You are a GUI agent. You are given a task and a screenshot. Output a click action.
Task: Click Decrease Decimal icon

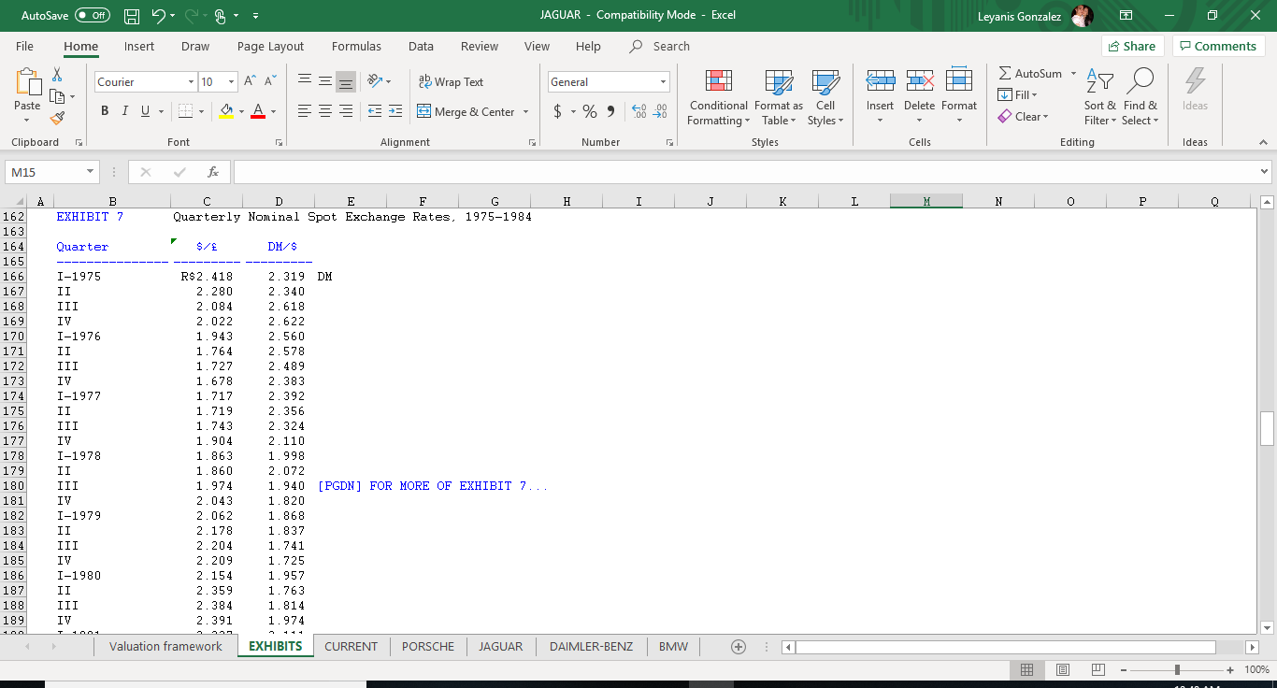tap(660, 111)
